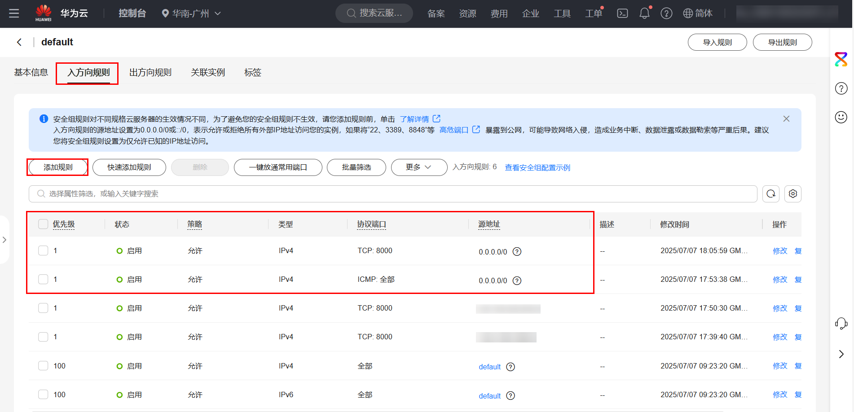Viewport: 854px width, 412px height.
Task: Click the back arrow next to default
Action: click(x=19, y=42)
